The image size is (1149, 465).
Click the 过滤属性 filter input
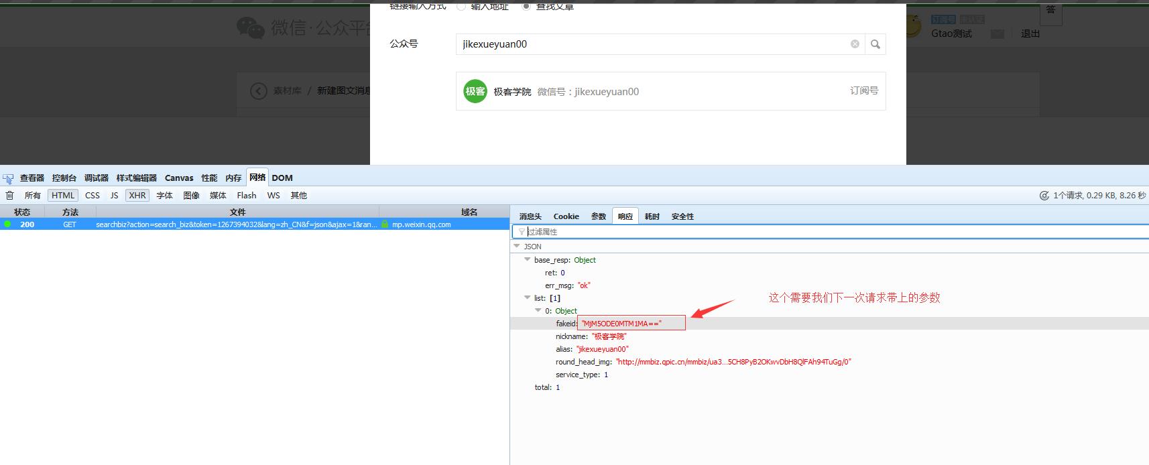831,232
